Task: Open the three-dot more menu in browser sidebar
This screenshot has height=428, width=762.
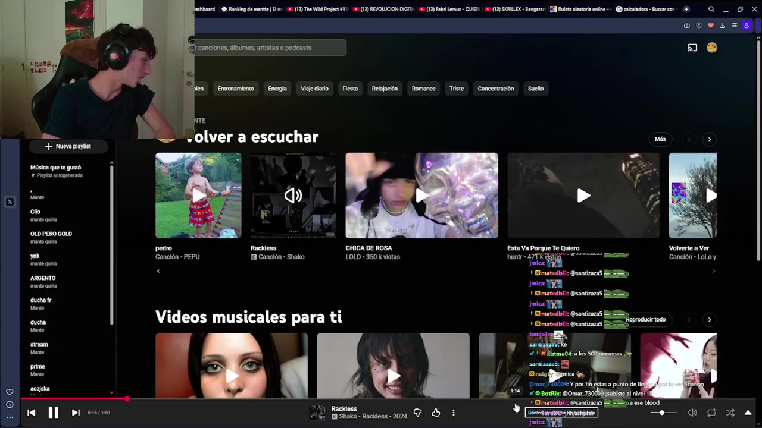Action: pyautogui.click(x=10, y=417)
